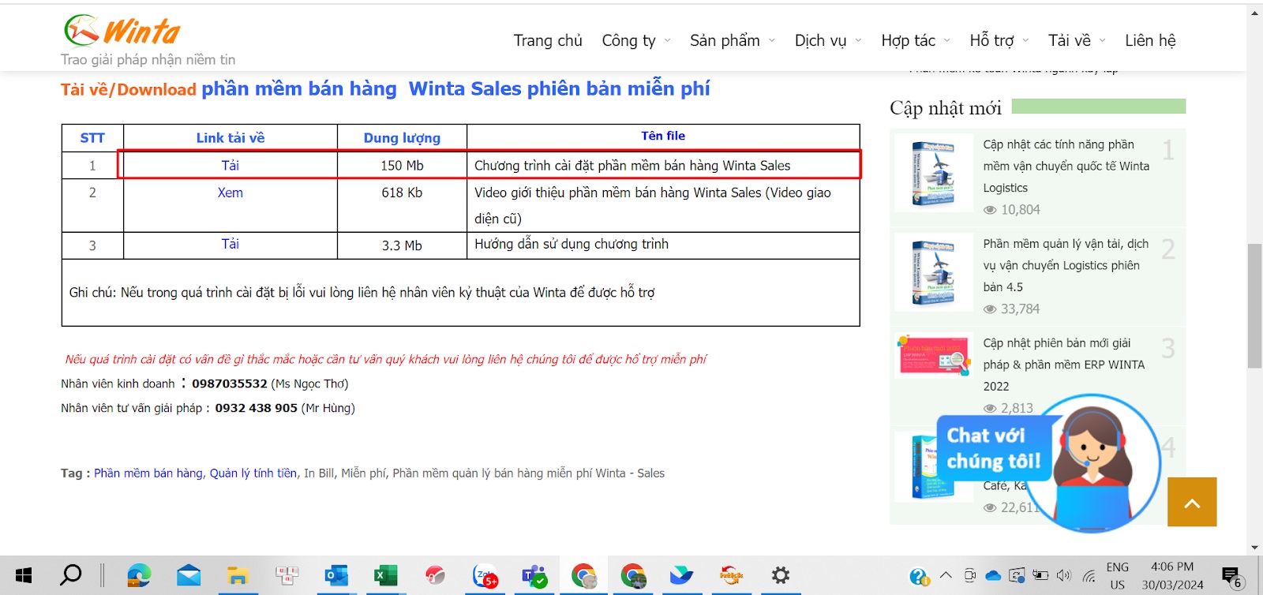Open the Windows Start menu

pos(24,575)
